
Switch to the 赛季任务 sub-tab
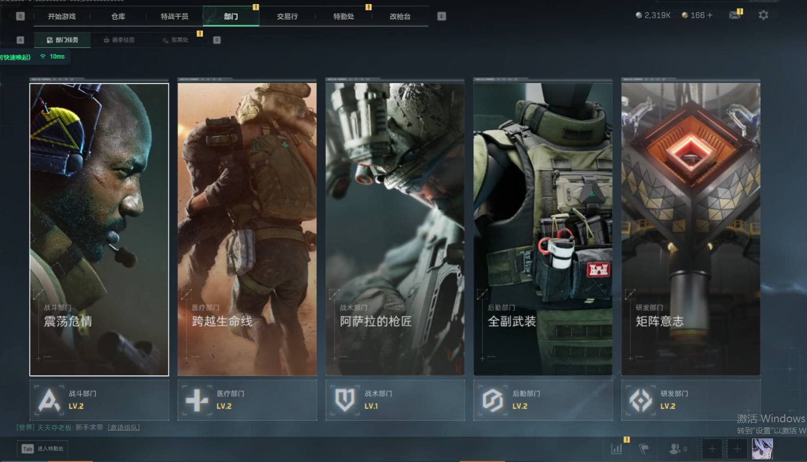[x=119, y=40]
